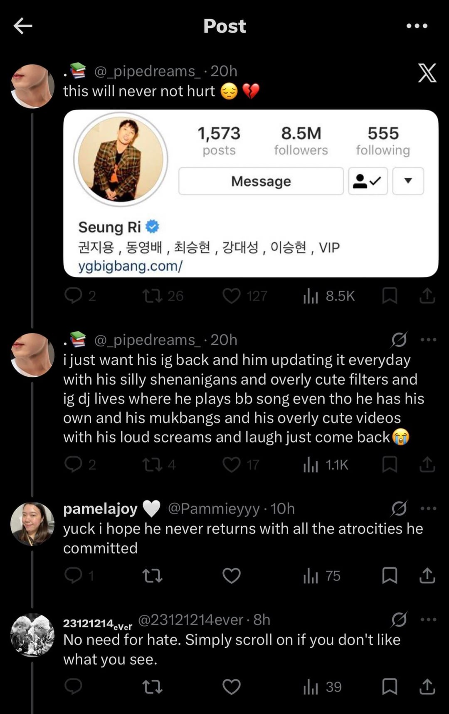Viewport: 449px width, 714px height.
Task: Click the X logo on first post
Action: tap(427, 73)
